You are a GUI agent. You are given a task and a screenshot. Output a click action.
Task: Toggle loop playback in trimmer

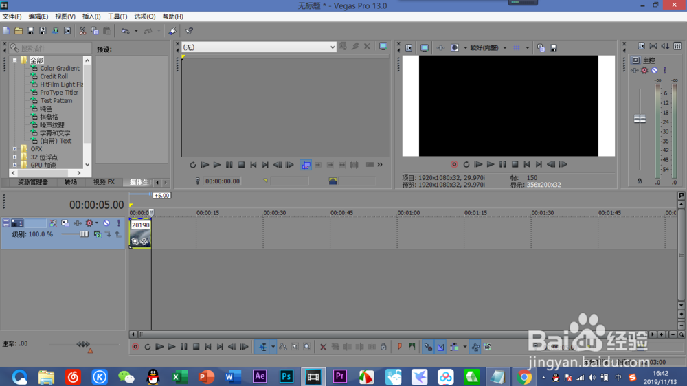click(x=193, y=165)
